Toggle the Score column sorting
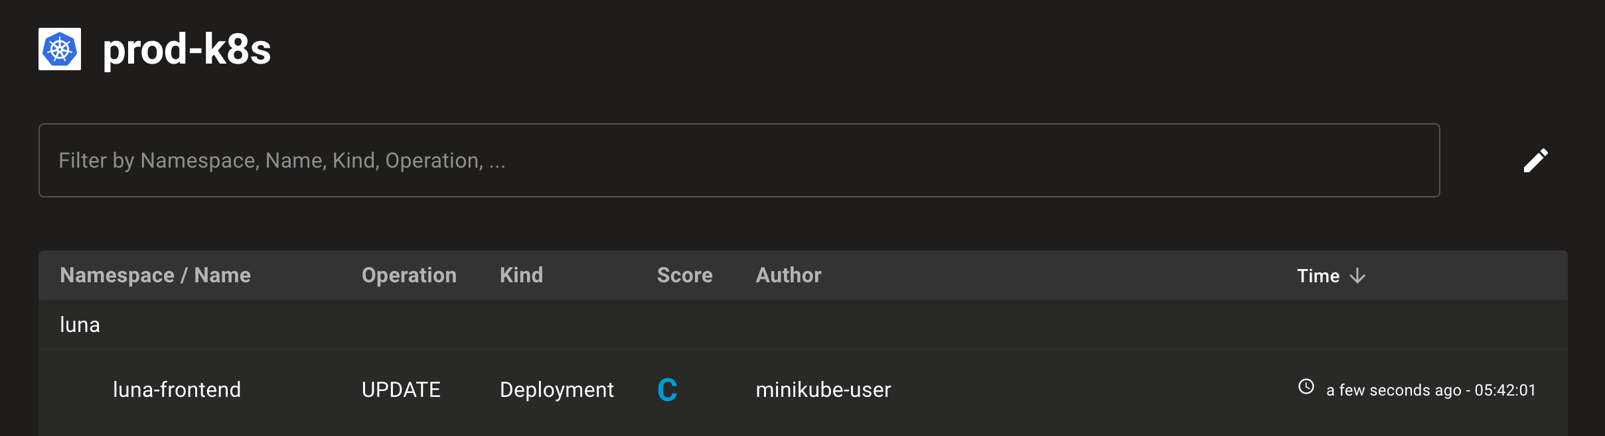 (x=684, y=275)
